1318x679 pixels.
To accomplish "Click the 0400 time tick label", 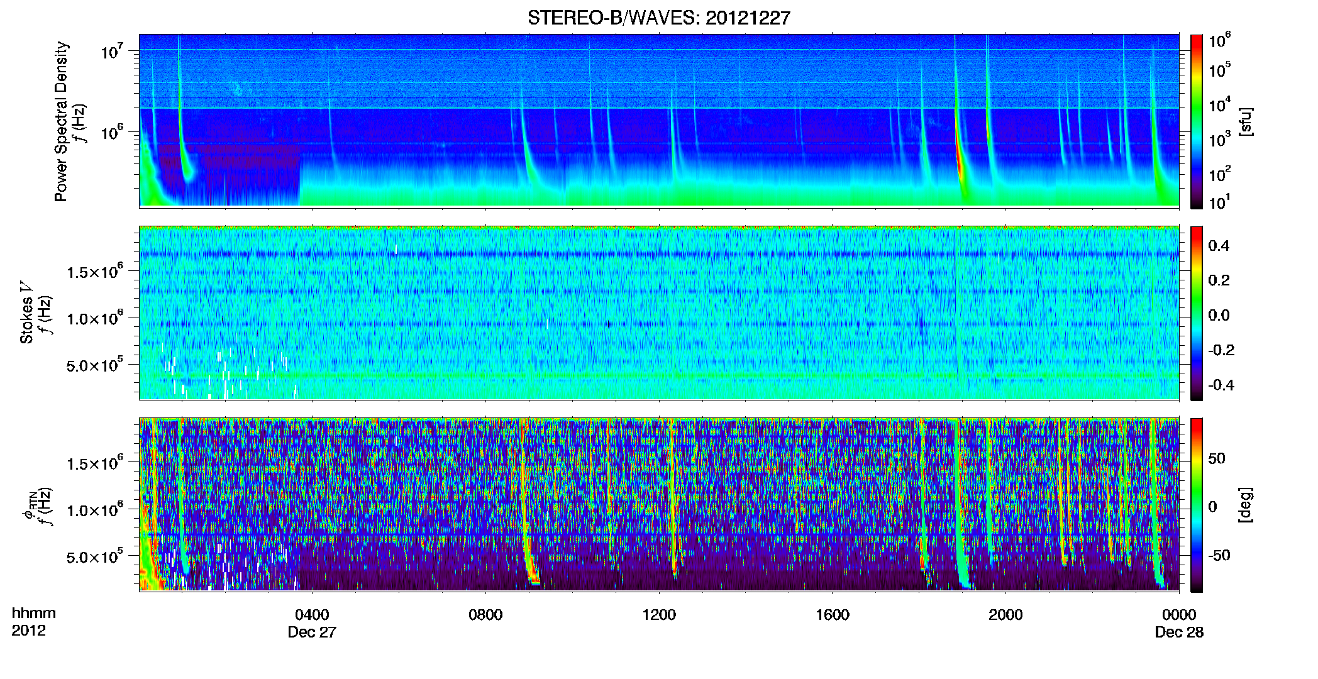I will click(312, 614).
